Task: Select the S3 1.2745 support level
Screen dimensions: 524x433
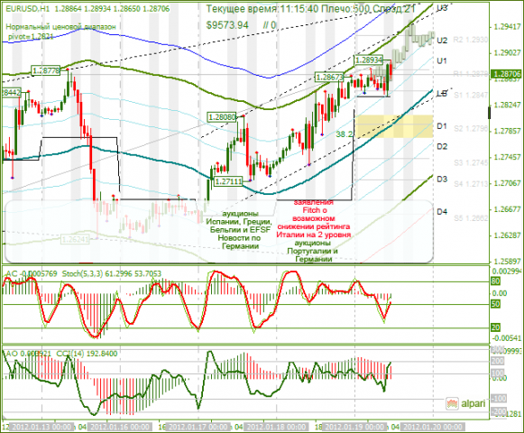Action: [x=471, y=163]
